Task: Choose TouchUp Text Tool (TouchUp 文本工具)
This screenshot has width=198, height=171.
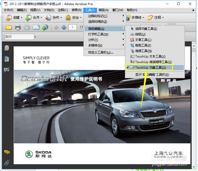Action: [x=155, y=56]
